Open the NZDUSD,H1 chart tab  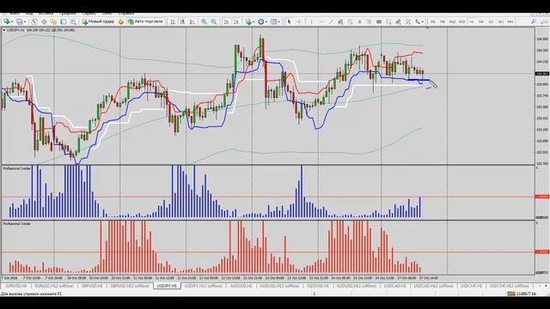tap(318, 286)
